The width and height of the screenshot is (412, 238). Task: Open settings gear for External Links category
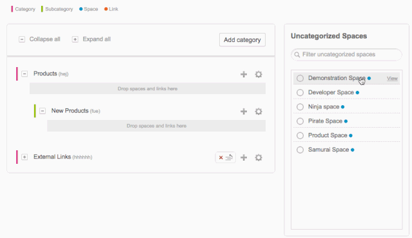[x=259, y=157]
